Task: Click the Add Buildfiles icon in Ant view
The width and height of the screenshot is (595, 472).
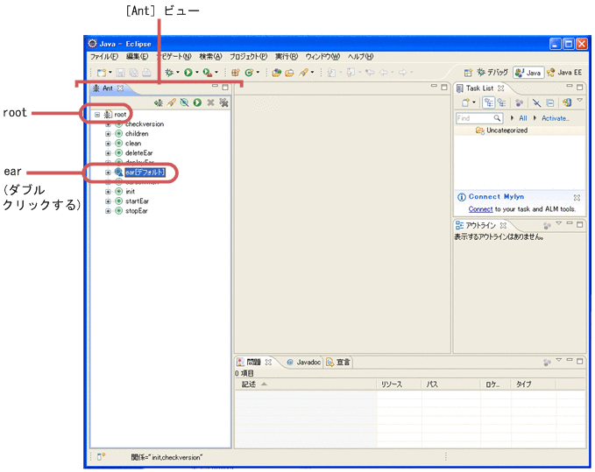Action: click(x=159, y=102)
